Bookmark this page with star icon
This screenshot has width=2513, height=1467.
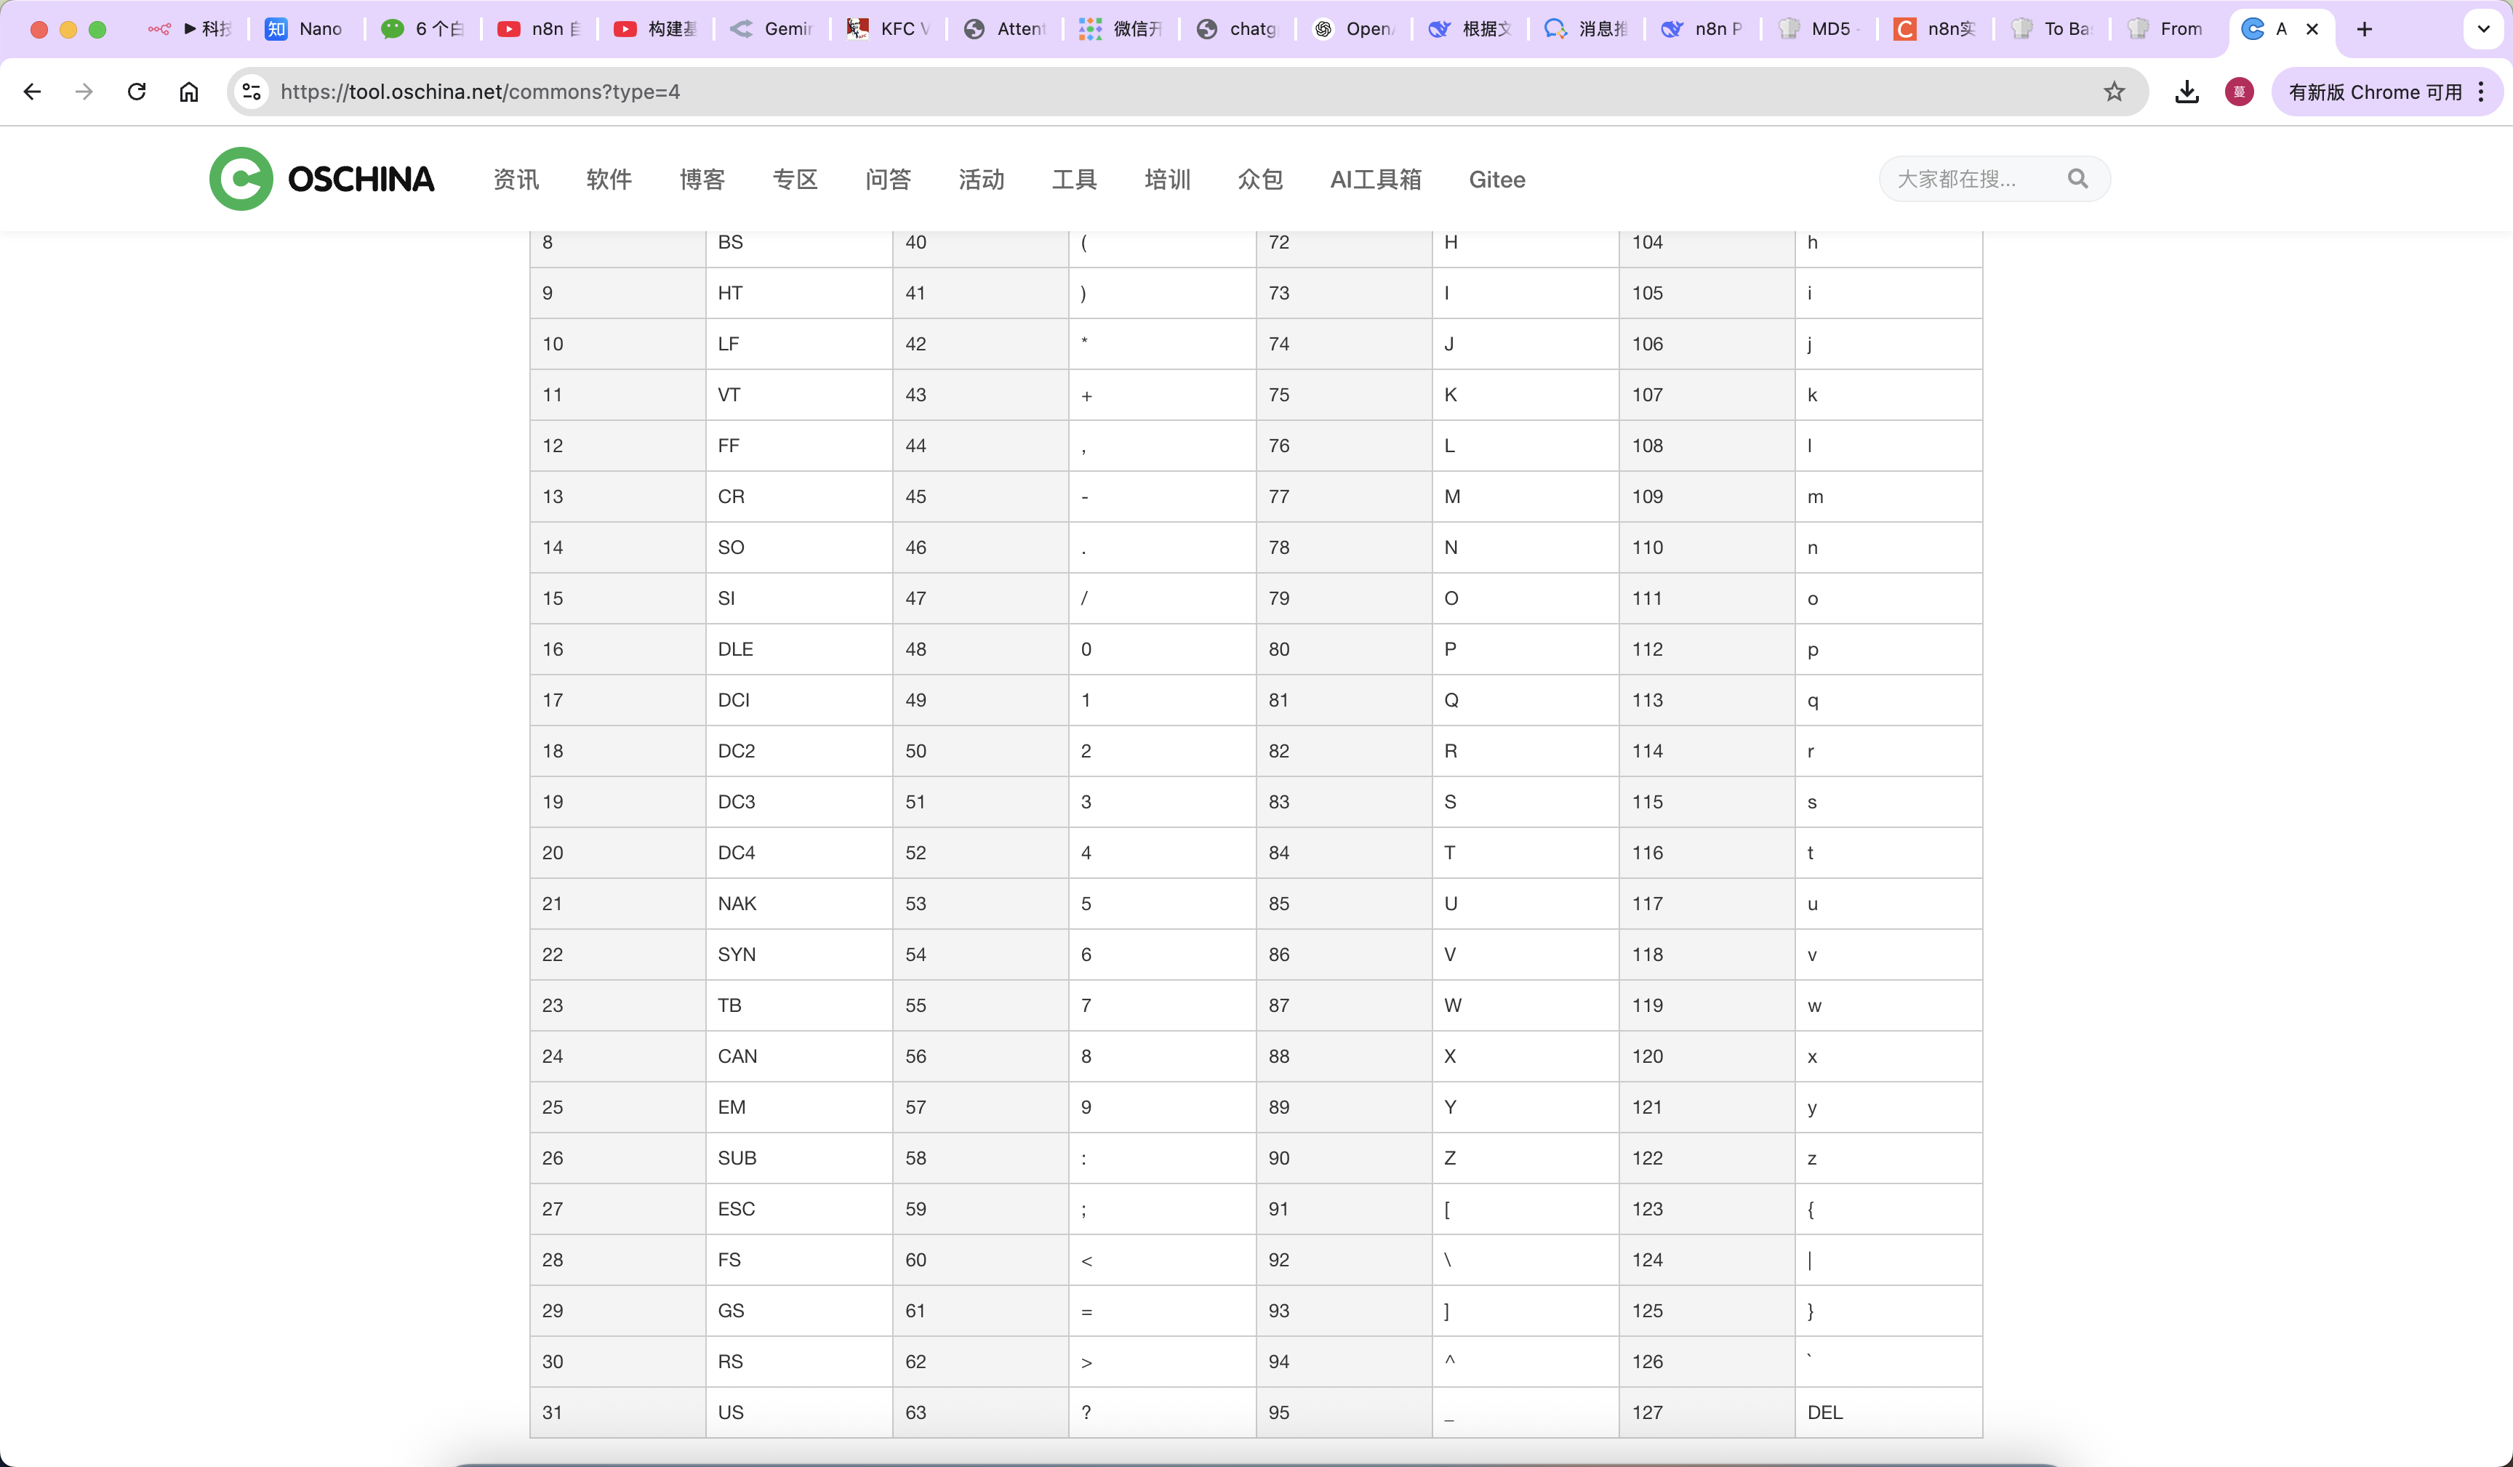2113,92
